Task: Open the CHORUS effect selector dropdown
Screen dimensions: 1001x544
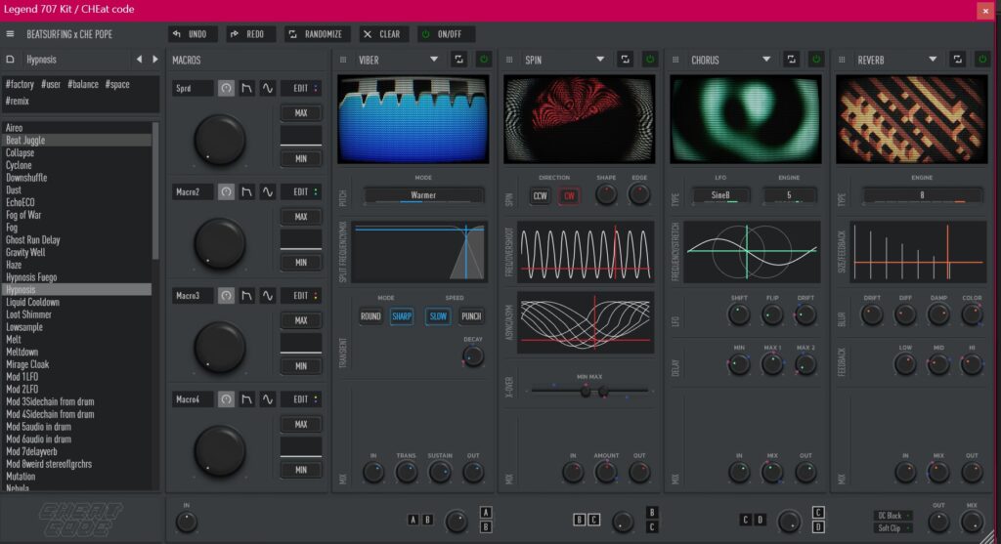Action: 766,60
